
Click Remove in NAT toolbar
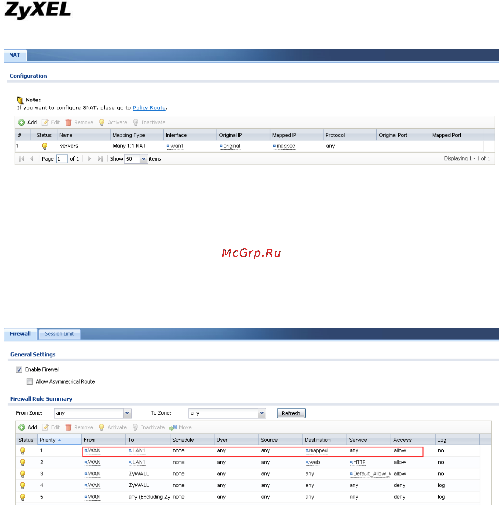79,122
